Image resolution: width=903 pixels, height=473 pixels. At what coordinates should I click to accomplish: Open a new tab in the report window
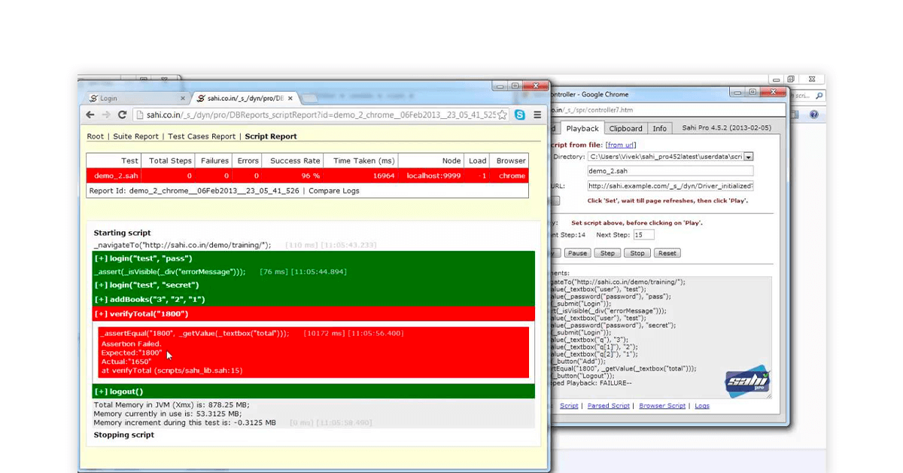pos(309,98)
